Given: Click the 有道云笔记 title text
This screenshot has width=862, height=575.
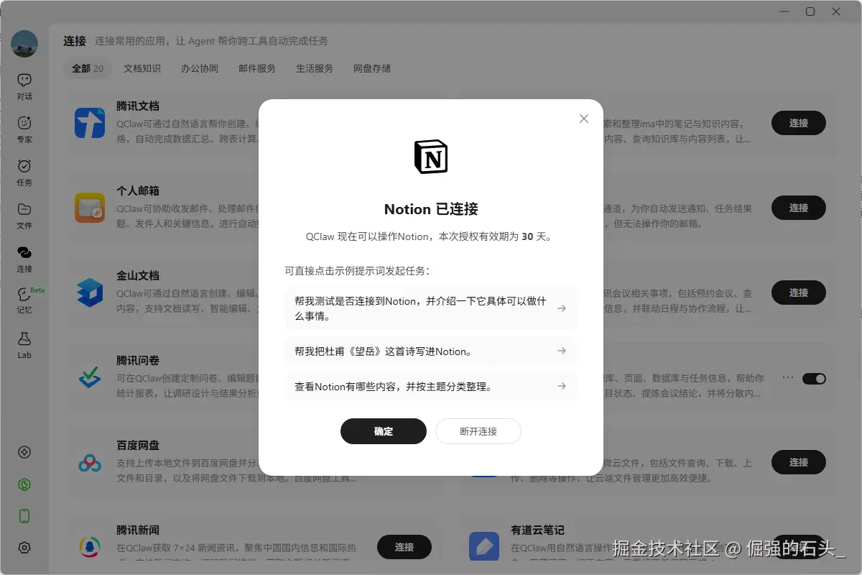Looking at the screenshot, I should click(x=537, y=530).
